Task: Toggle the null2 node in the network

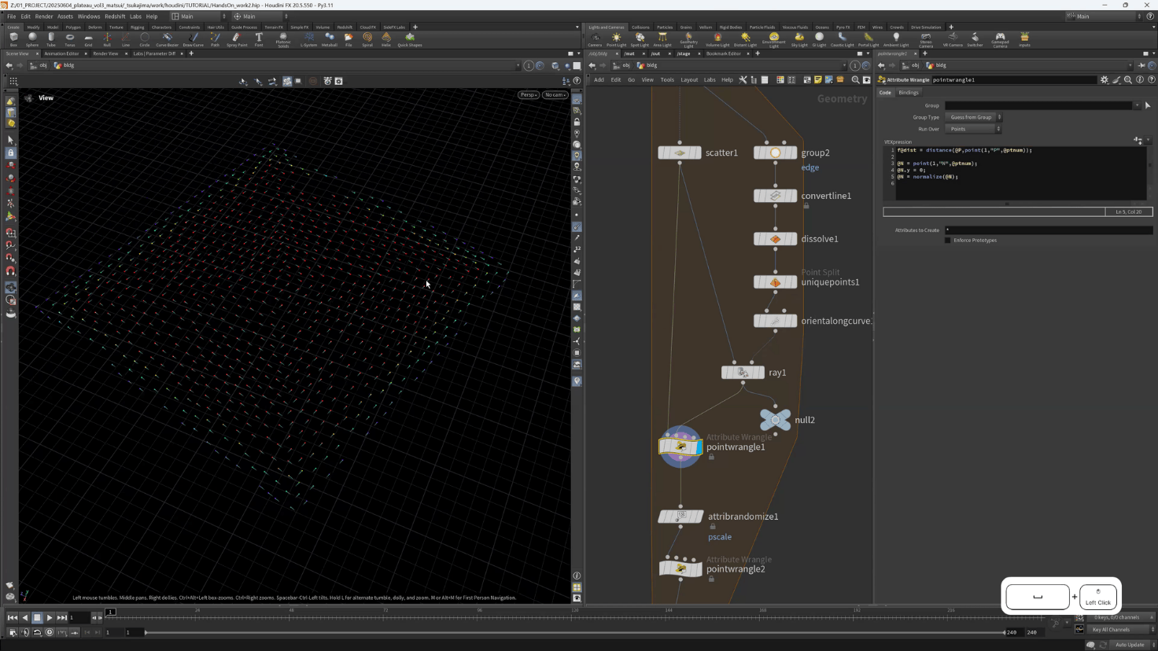Action: pos(775,420)
